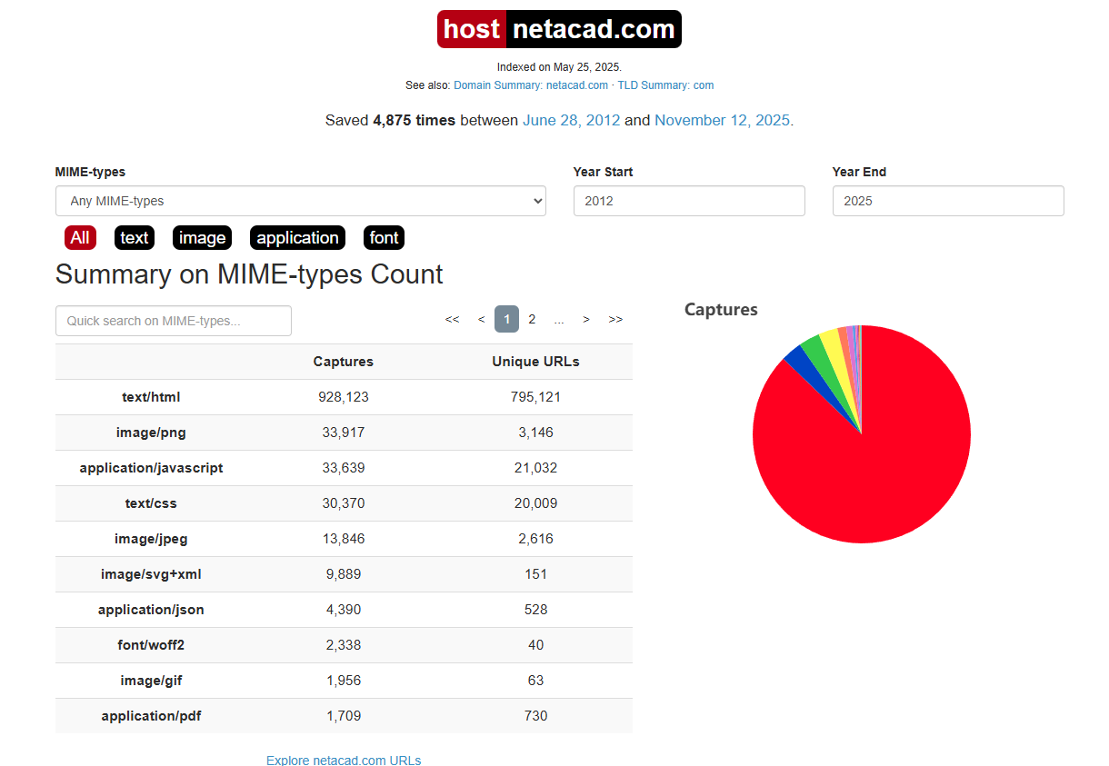
Task: Click the Year End field
Action: tap(948, 201)
